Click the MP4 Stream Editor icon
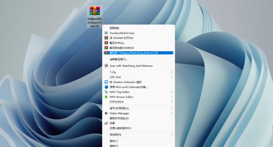Screen dimensions: 273x147 pos(106,97)
